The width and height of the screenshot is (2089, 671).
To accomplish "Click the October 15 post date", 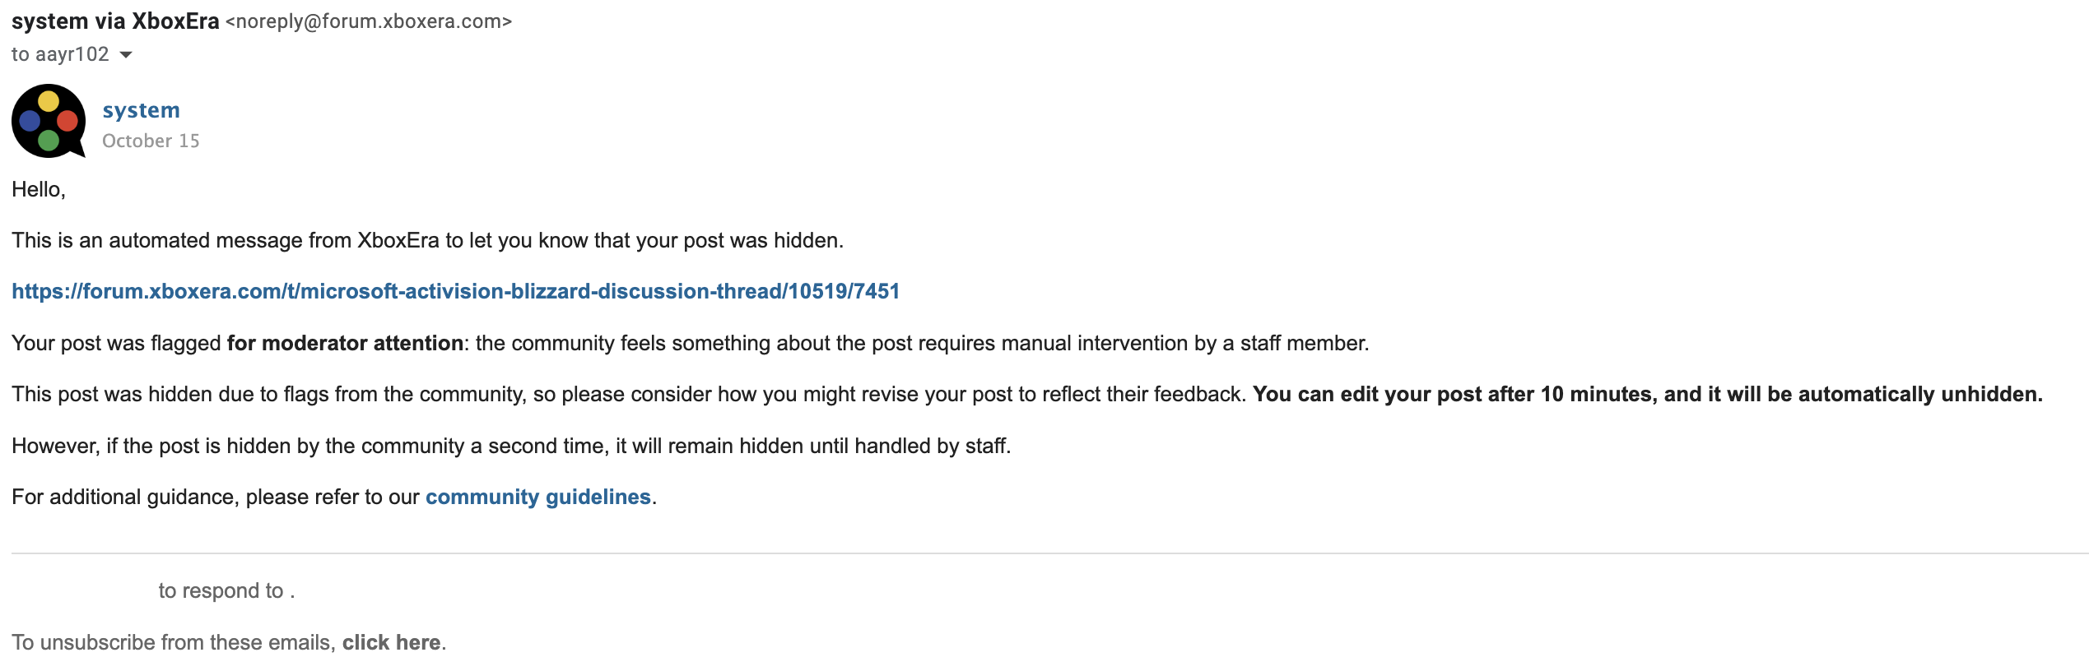I will click(x=151, y=141).
